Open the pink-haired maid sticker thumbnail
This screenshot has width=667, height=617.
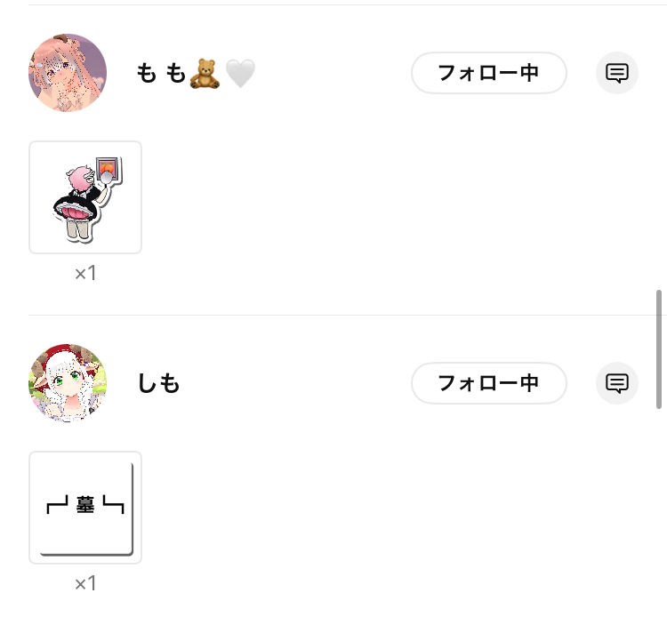85,197
